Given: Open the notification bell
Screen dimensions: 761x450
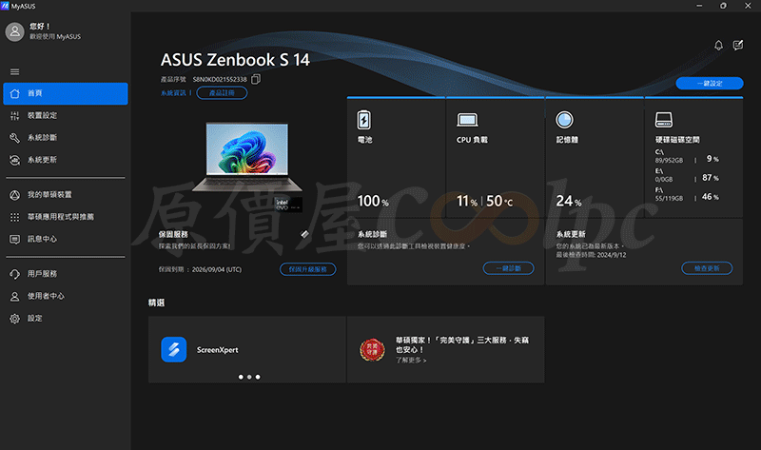Looking at the screenshot, I should click(x=718, y=45).
